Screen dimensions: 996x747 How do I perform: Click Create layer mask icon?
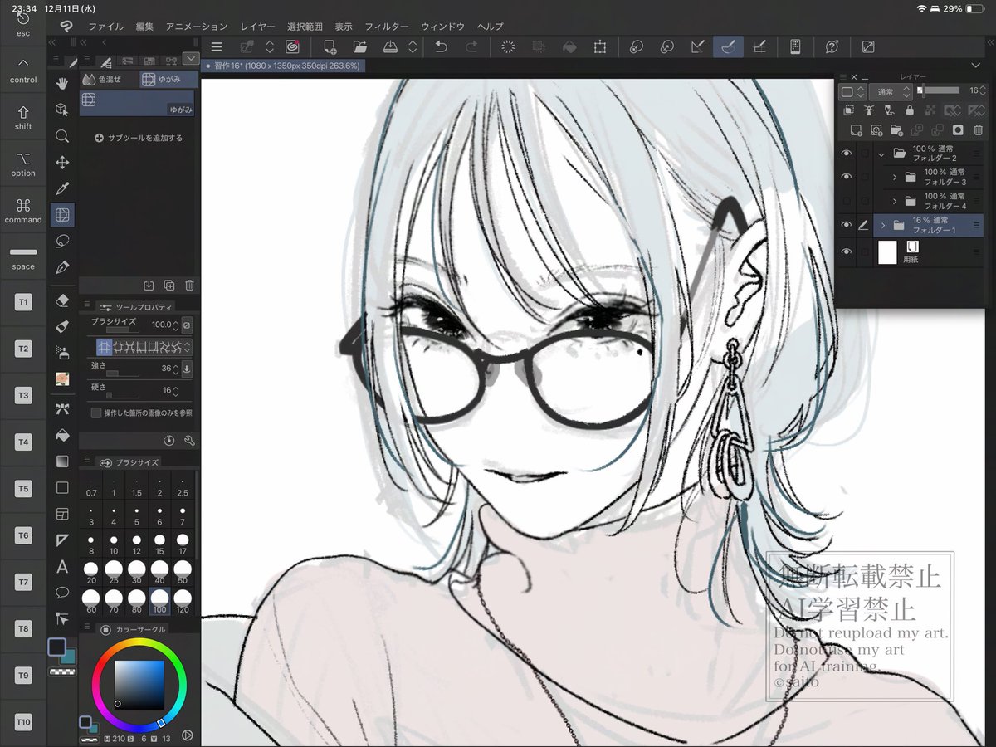pos(957,129)
